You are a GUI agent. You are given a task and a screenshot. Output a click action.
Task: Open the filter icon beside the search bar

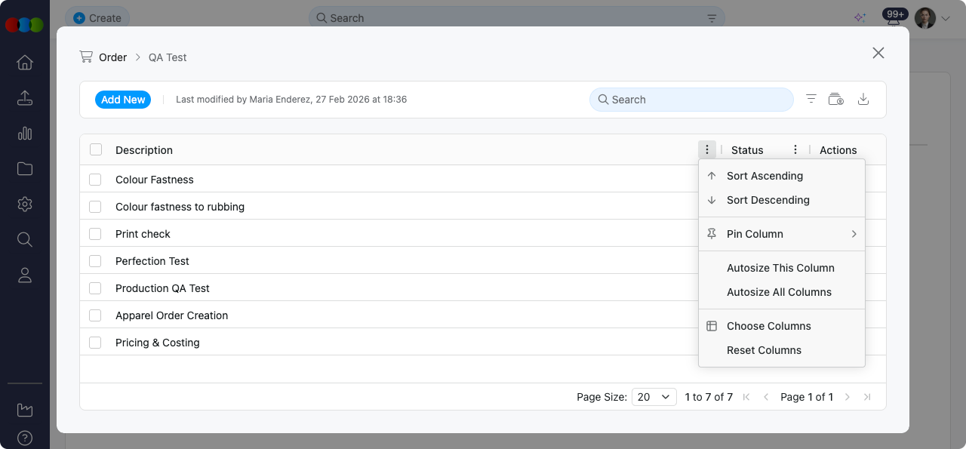coord(811,99)
